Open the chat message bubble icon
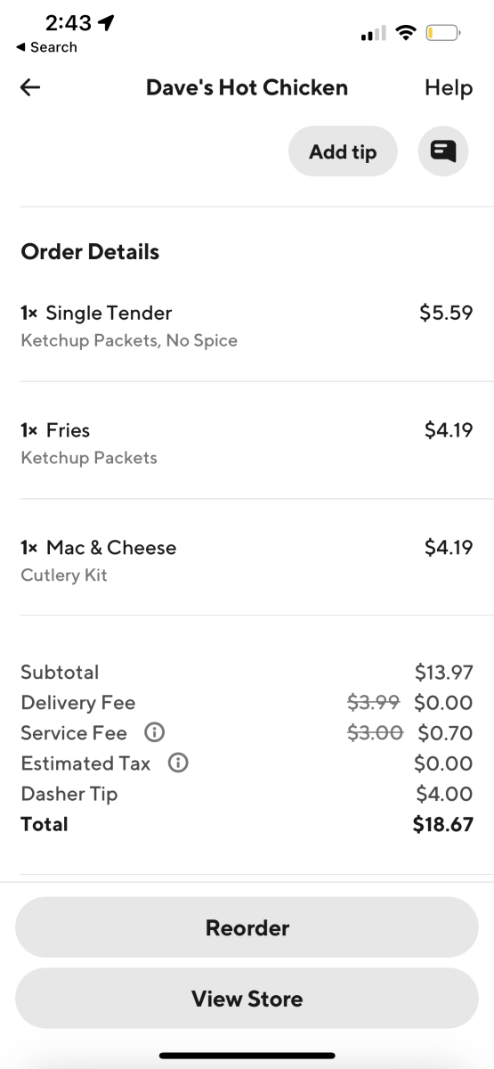The image size is (494, 1069). [443, 151]
